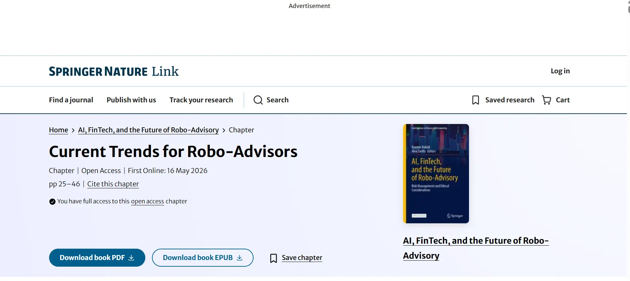Screen dimensions: 630x281
Task: Click the Springer Nature Link logo
Action: tap(114, 71)
